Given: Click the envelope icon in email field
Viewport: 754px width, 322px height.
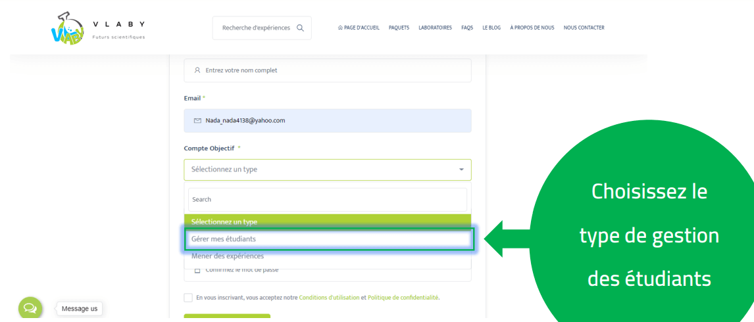Looking at the screenshot, I should click(x=197, y=121).
